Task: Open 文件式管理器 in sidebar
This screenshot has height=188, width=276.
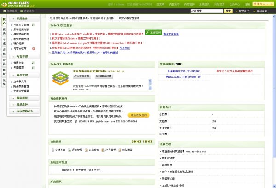Action: 21,91
